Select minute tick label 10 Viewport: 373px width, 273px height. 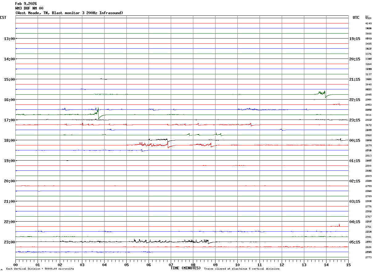[237, 265]
